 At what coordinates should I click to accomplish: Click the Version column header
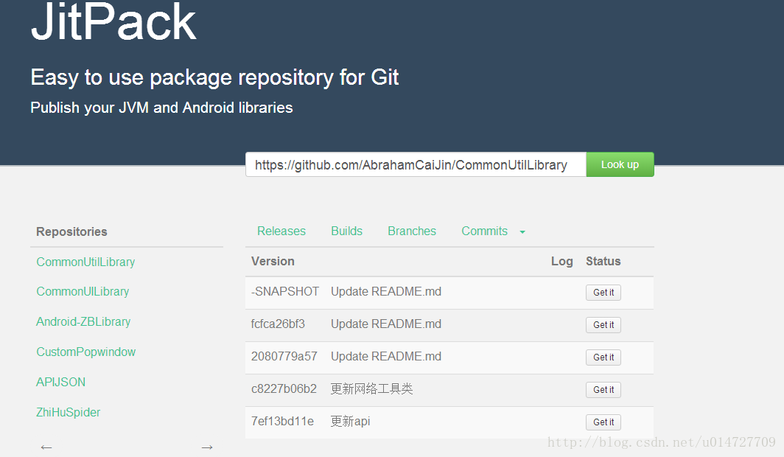(x=273, y=262)
